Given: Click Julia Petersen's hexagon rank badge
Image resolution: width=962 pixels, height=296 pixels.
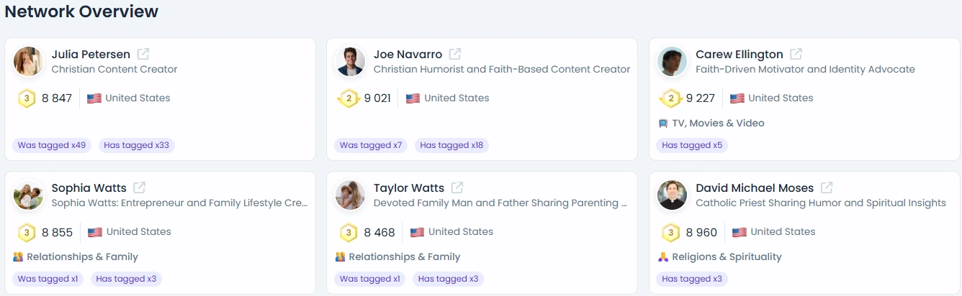Looking at the screenshot, I should coord(27,98).
